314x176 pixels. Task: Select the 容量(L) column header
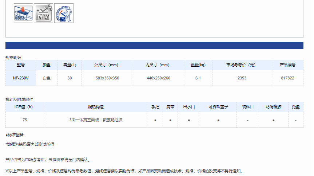click(x=69, y=65)
